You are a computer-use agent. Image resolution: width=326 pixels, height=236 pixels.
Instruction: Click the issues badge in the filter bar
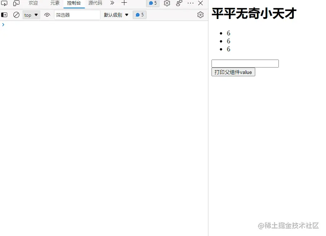coord(139,15)
